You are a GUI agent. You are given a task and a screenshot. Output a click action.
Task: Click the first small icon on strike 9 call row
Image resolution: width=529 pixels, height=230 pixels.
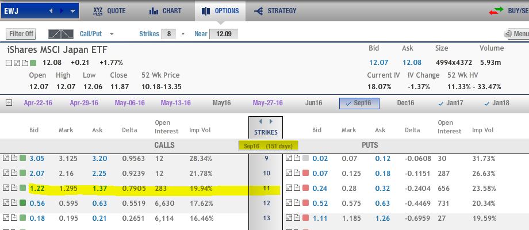pyautogui.click(x=6, y=158)
